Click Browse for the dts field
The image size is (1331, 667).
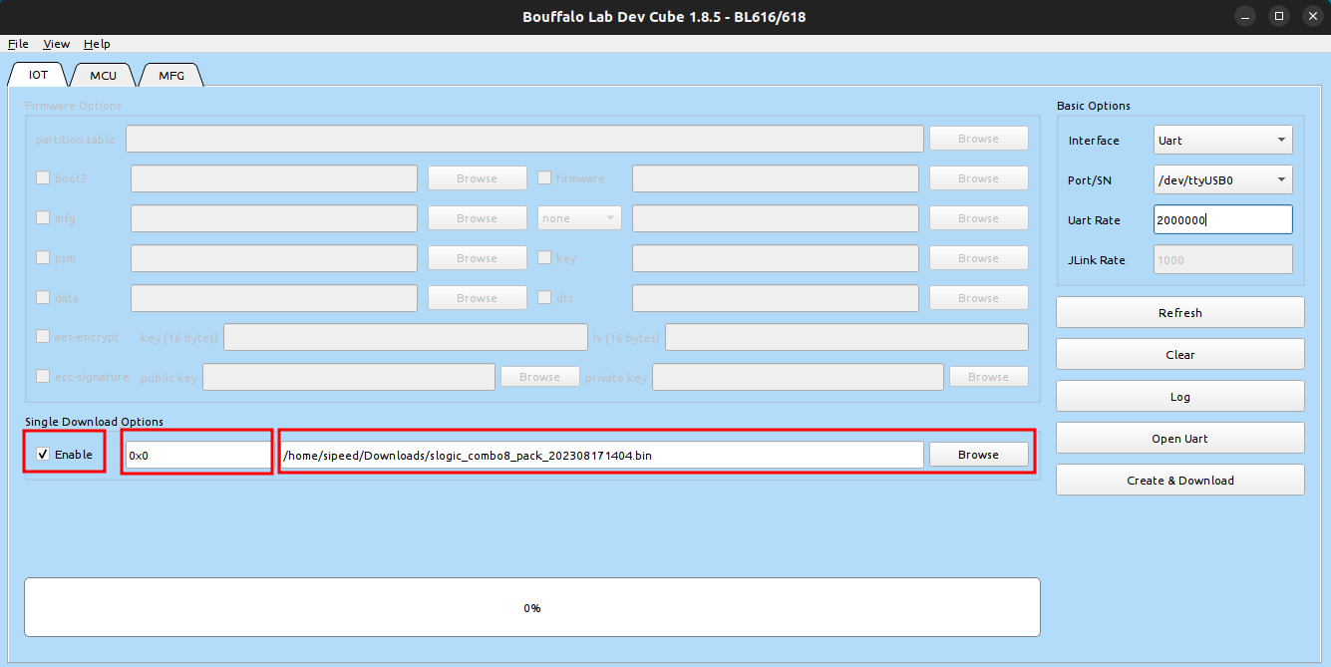click(978, 298)
